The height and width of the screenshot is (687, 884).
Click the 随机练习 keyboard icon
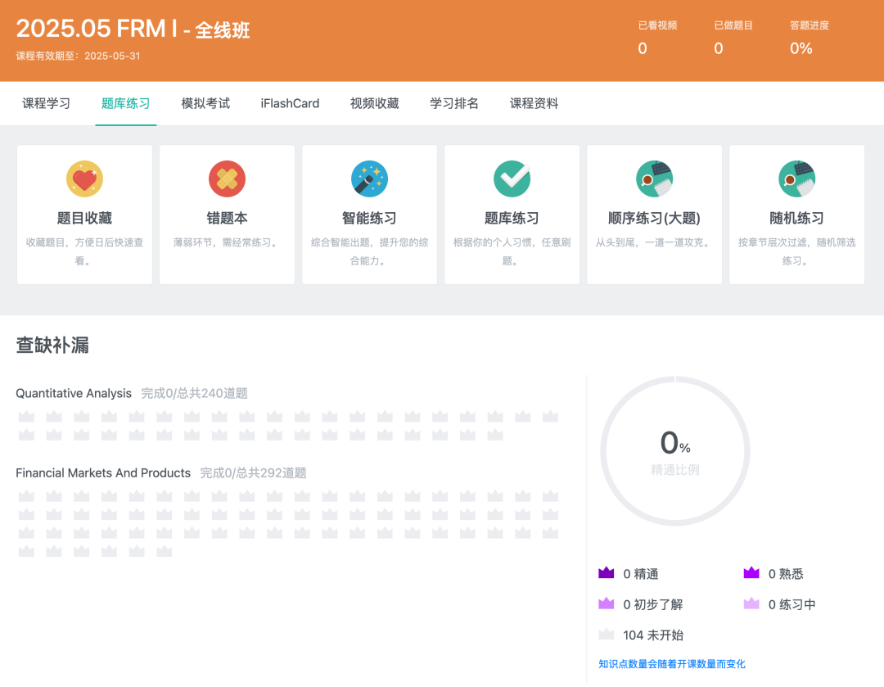(796, 179)
